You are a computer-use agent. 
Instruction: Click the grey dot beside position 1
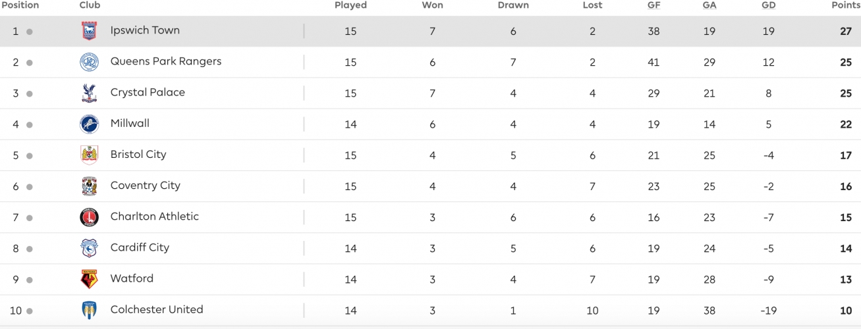tap(30, 32)
